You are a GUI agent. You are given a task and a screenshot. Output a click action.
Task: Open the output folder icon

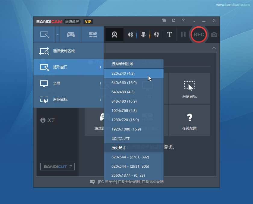point(164,21)
